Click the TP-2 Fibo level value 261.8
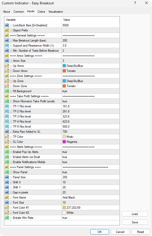Screen dimensions: 152x236 point(66,111)
